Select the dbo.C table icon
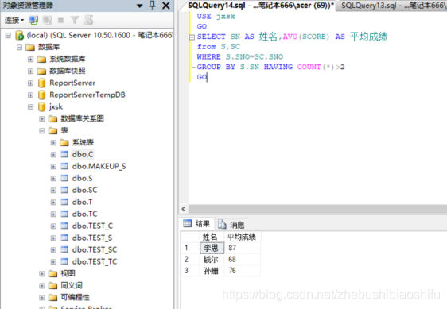Viewport: 447px width, 309px height. [64, 155]
